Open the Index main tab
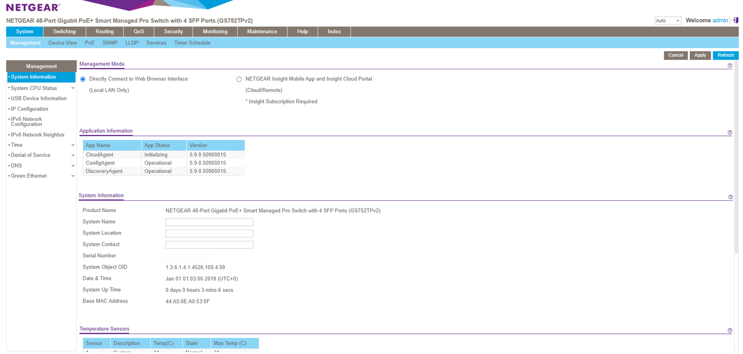The height and width of the screenshot is (354, 743). pyautogui.click(x=334, y=31)
